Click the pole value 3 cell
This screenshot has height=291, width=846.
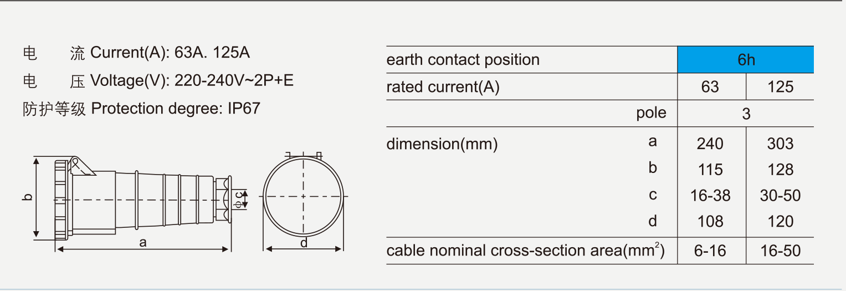[x=746, y=114]
